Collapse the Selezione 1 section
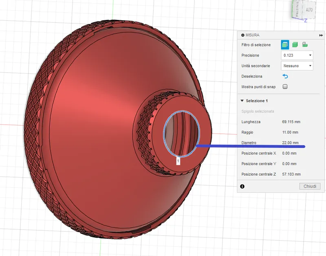This screenshot has height=256, width=326. (x=242, y=101)
